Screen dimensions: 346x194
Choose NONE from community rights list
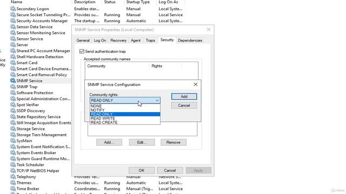(125, 106)
